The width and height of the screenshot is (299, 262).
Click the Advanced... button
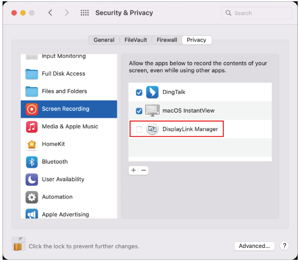[x=254, y=246]
